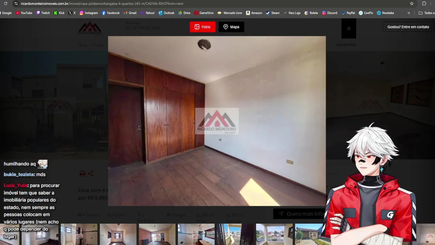Click the URL address bar

coord(211,3)
